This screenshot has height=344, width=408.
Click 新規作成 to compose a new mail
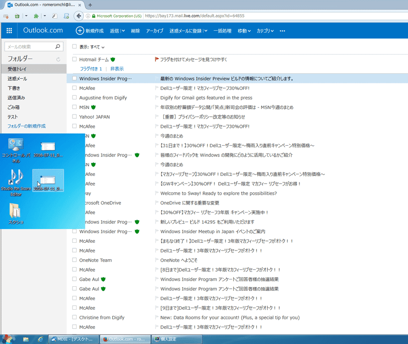(90, 31)
